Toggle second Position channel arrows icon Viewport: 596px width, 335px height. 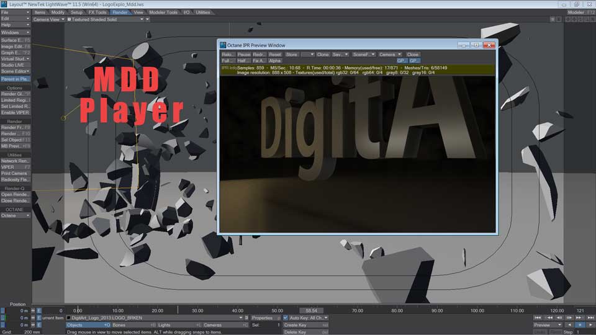33,318
